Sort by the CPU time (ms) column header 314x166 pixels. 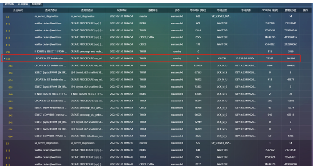[x=270, y=10]
